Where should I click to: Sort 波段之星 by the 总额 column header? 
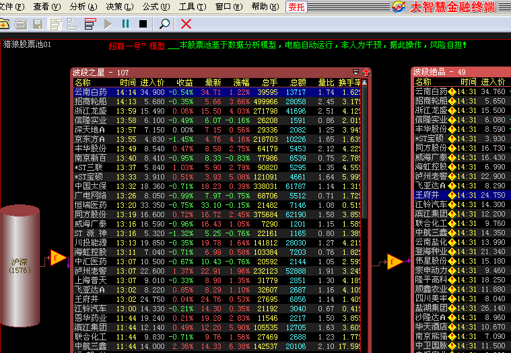(298, 83)
